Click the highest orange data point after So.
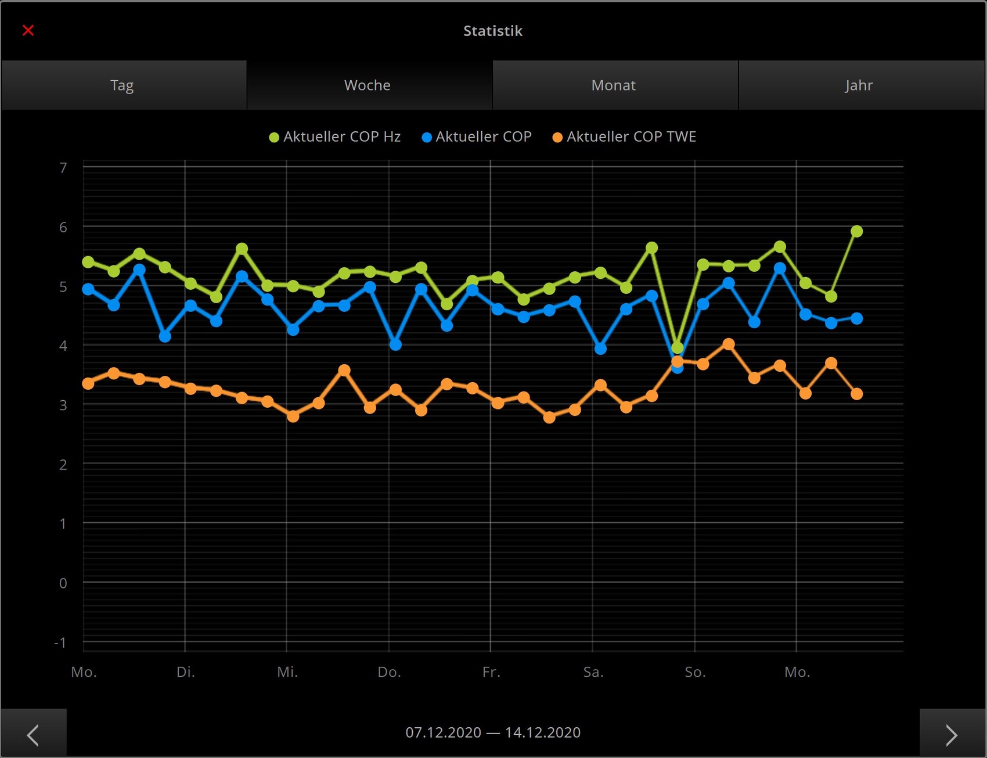Image resolution: width=987 pixels, height=758 pixels. click(729, 344)
